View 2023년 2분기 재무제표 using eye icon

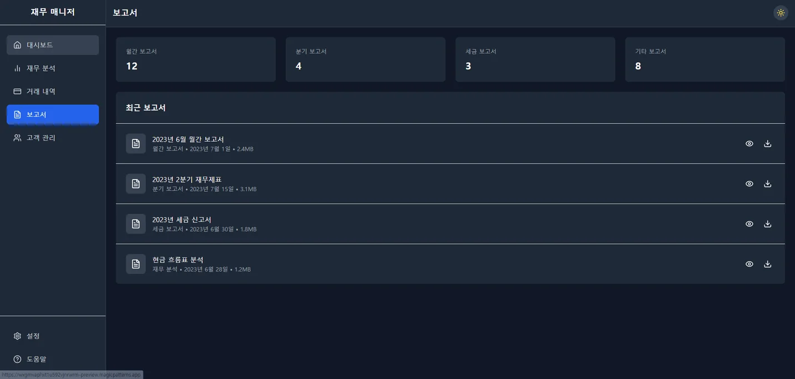coord(749,183)
